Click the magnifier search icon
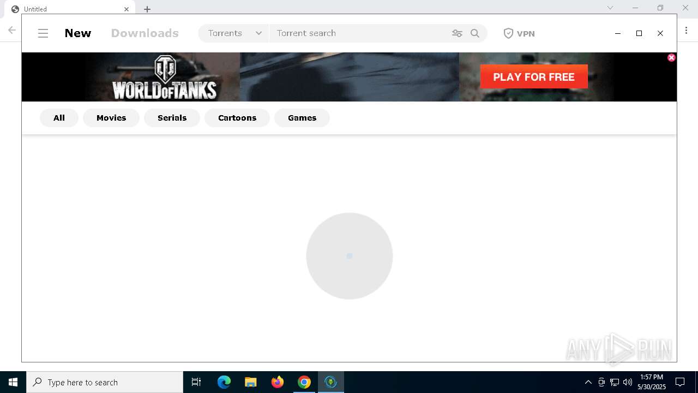The width and height of the screenshot is (698, 393). click(475, 33)
